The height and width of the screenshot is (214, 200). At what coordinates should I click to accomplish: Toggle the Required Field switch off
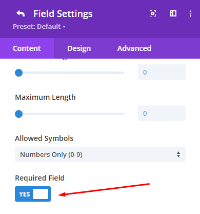tap(33, 194)
